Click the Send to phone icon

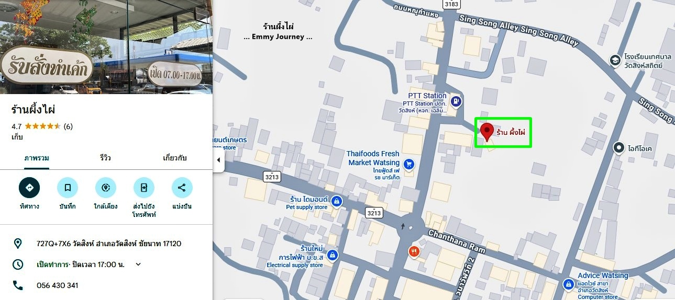(144, 188)
